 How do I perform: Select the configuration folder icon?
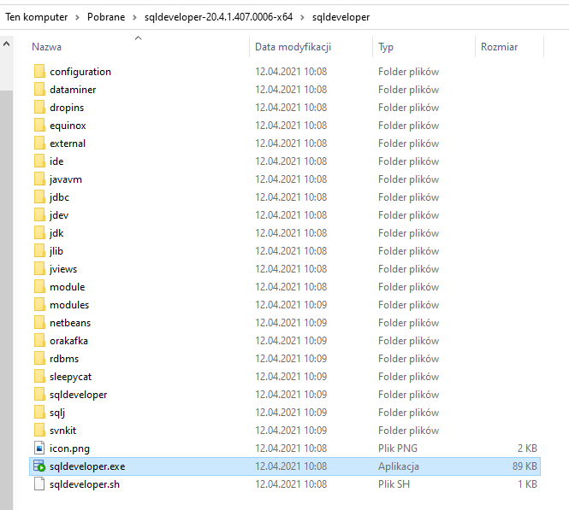[x=39, y=72]
